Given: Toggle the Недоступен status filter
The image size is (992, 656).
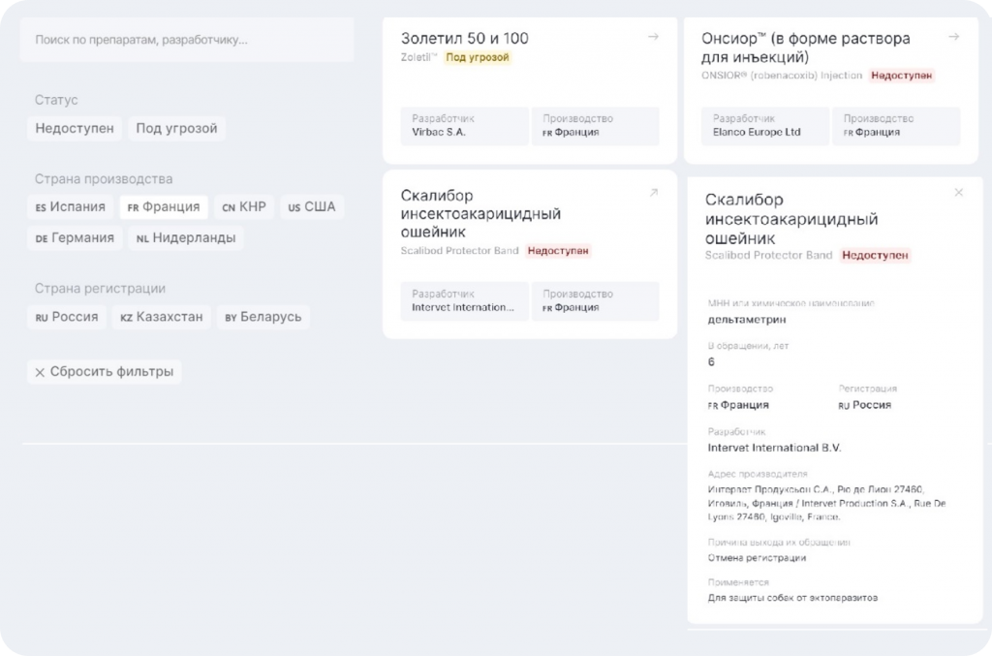Looking at the screenshot, I should coord(75,129).
